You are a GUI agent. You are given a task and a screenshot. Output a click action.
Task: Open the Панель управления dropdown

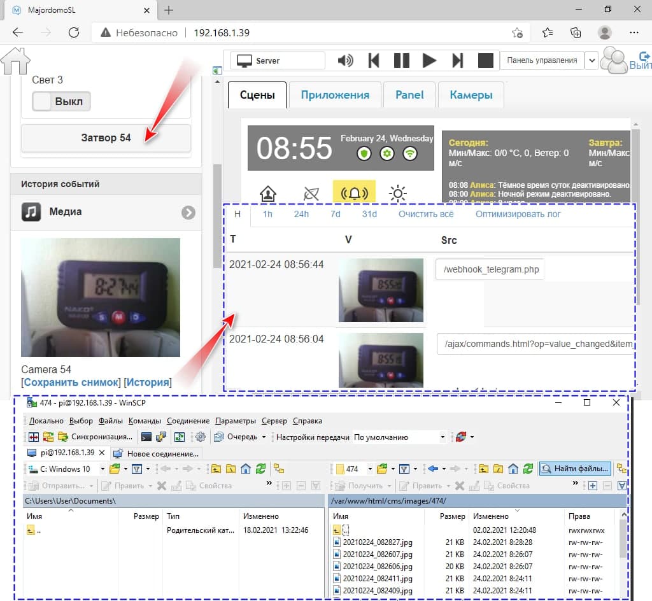click(592, 60)
